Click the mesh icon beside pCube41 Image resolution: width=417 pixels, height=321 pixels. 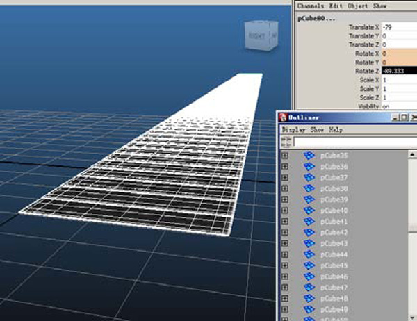(x=309, y=222)
